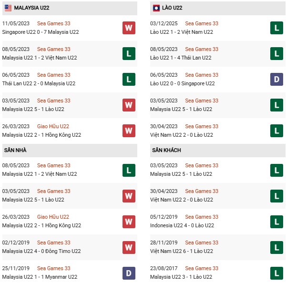Open match Lào U22 1 - 4 Thái Lan U22
Viewport: 286px width, 283px height.
point(181,58)
